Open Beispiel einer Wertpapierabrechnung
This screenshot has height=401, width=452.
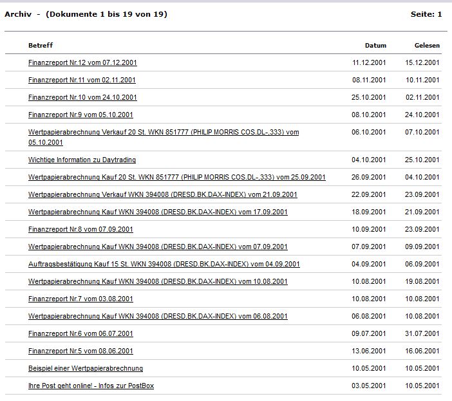click(86, 368)
